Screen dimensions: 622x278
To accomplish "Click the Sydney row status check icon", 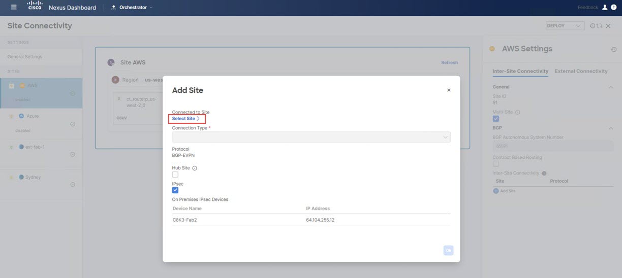I will [x=73, y=184].
